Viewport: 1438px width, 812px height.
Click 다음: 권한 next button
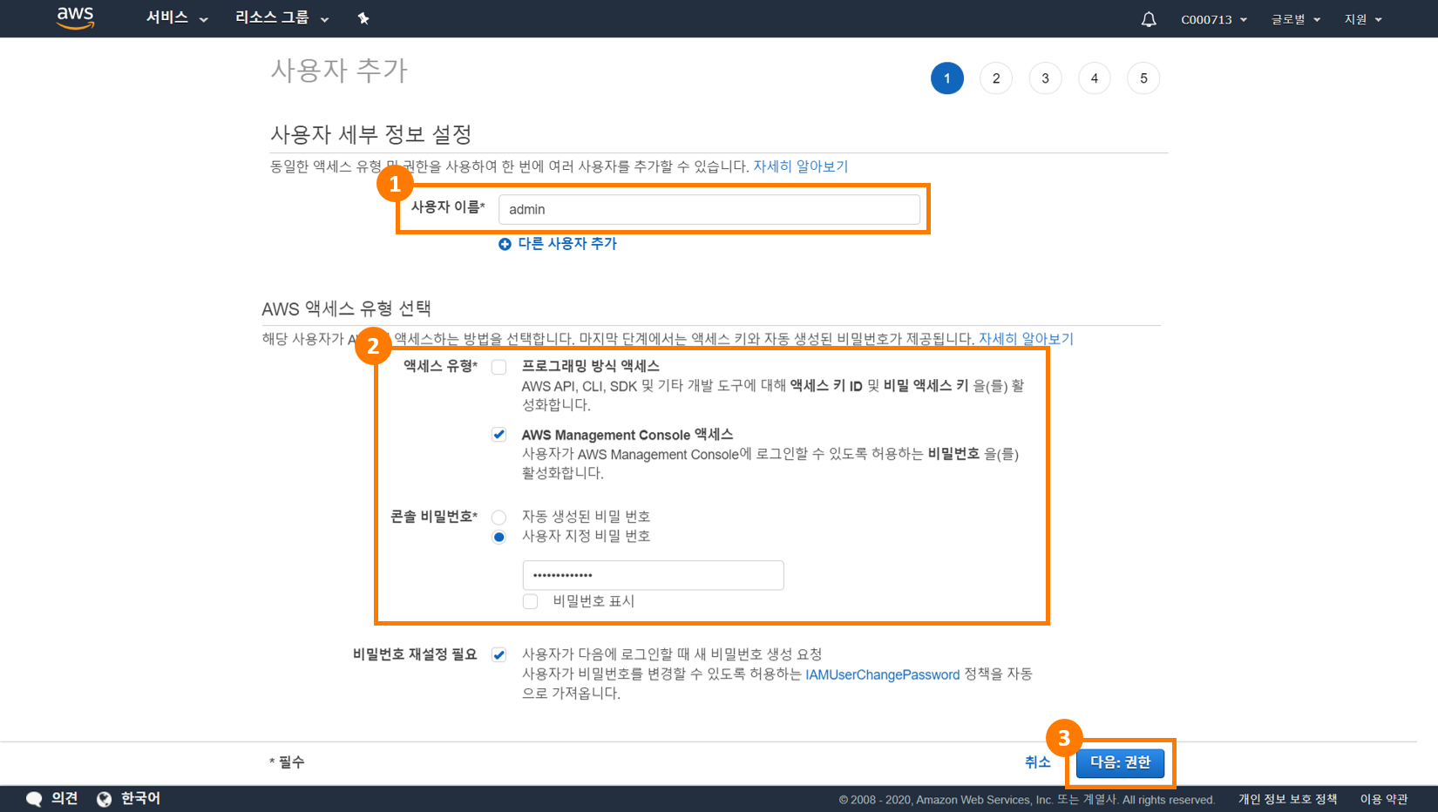pyautogui.click(x=1120, y=762)
